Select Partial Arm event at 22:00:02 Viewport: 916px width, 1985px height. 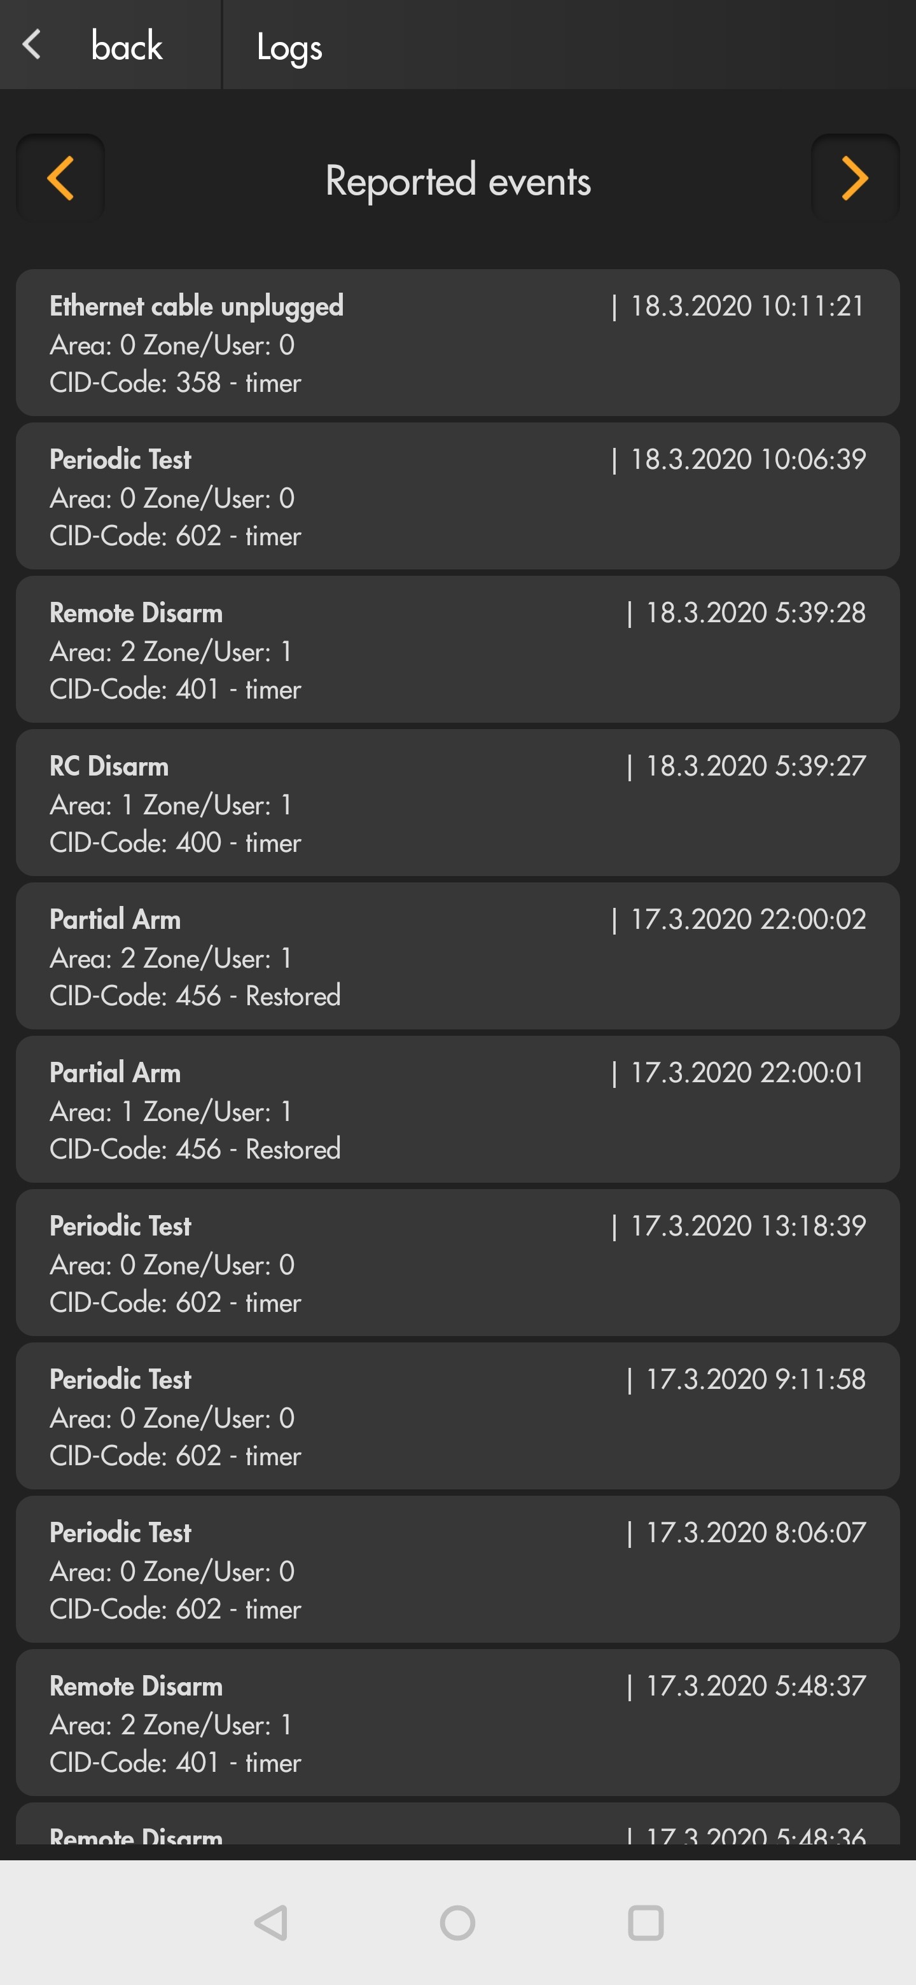tap(457, 956)
